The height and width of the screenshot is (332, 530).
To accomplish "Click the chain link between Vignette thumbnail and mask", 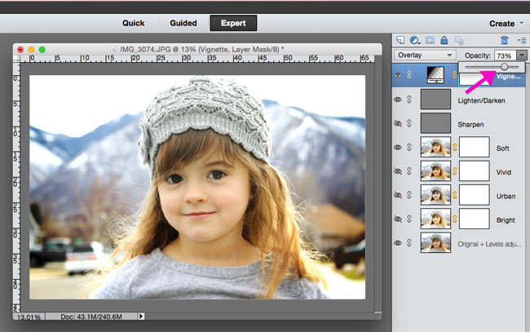I will tap(455, 75).
